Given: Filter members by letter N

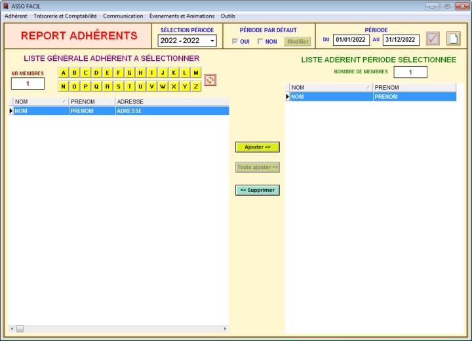Looking at the screenshot, I should point(64,86).
